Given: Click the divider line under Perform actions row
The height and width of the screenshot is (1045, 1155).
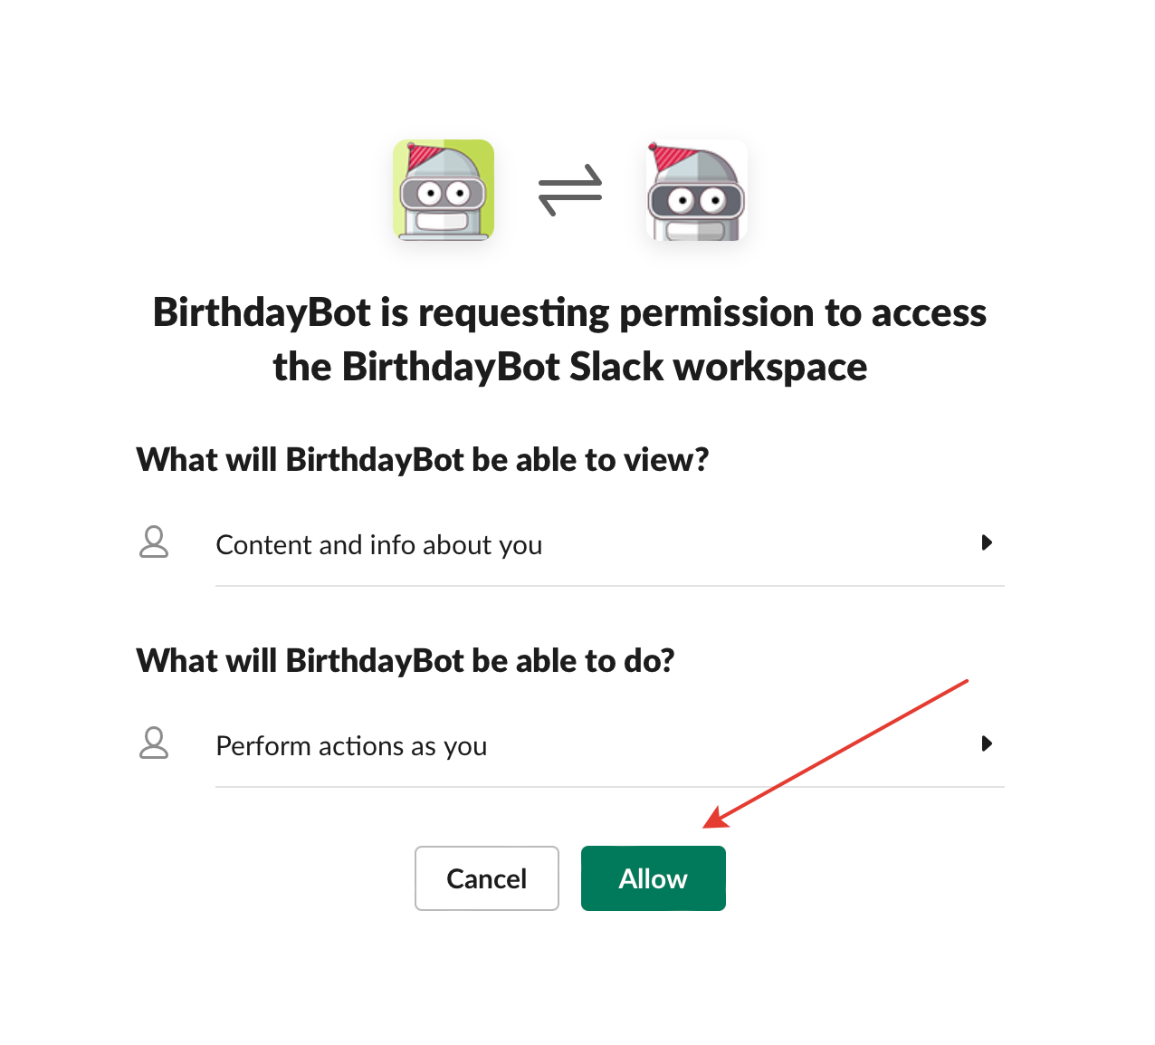Looking at the screenshot, I should tap(609, 787).
